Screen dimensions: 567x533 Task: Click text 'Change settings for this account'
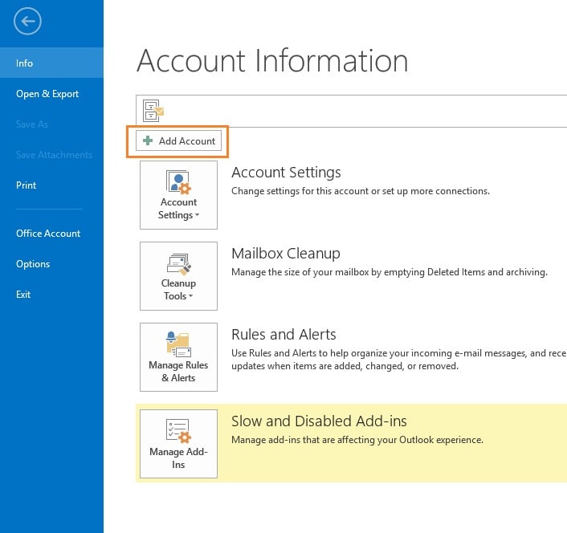300,191
